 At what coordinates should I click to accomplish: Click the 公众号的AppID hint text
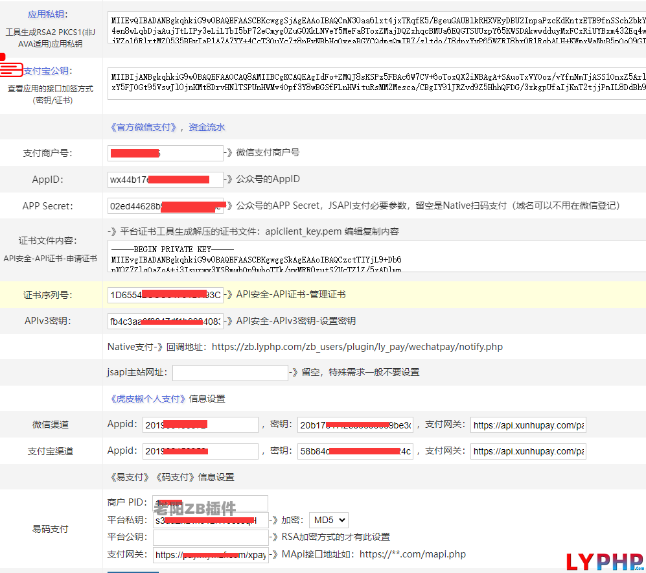click(x=268, y=179)
